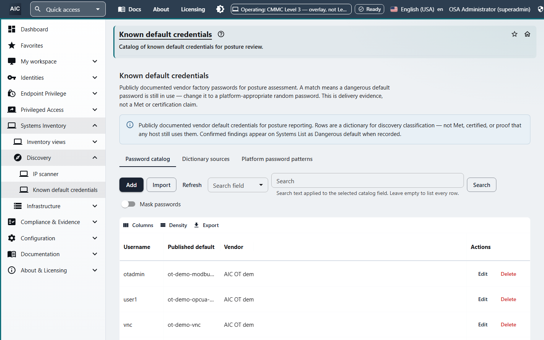Click the Operating CMMC Level 3 status chip

pos(291,9)
